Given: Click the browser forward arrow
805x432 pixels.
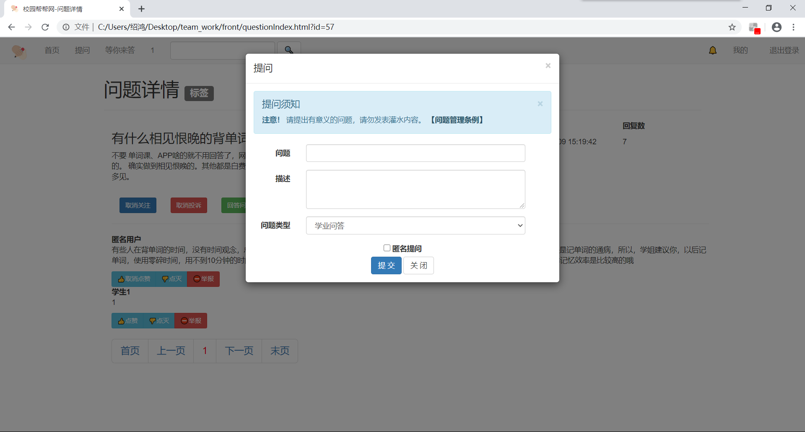Looking at the screenshot, I should pyautogui.click(x=28, y=27).
